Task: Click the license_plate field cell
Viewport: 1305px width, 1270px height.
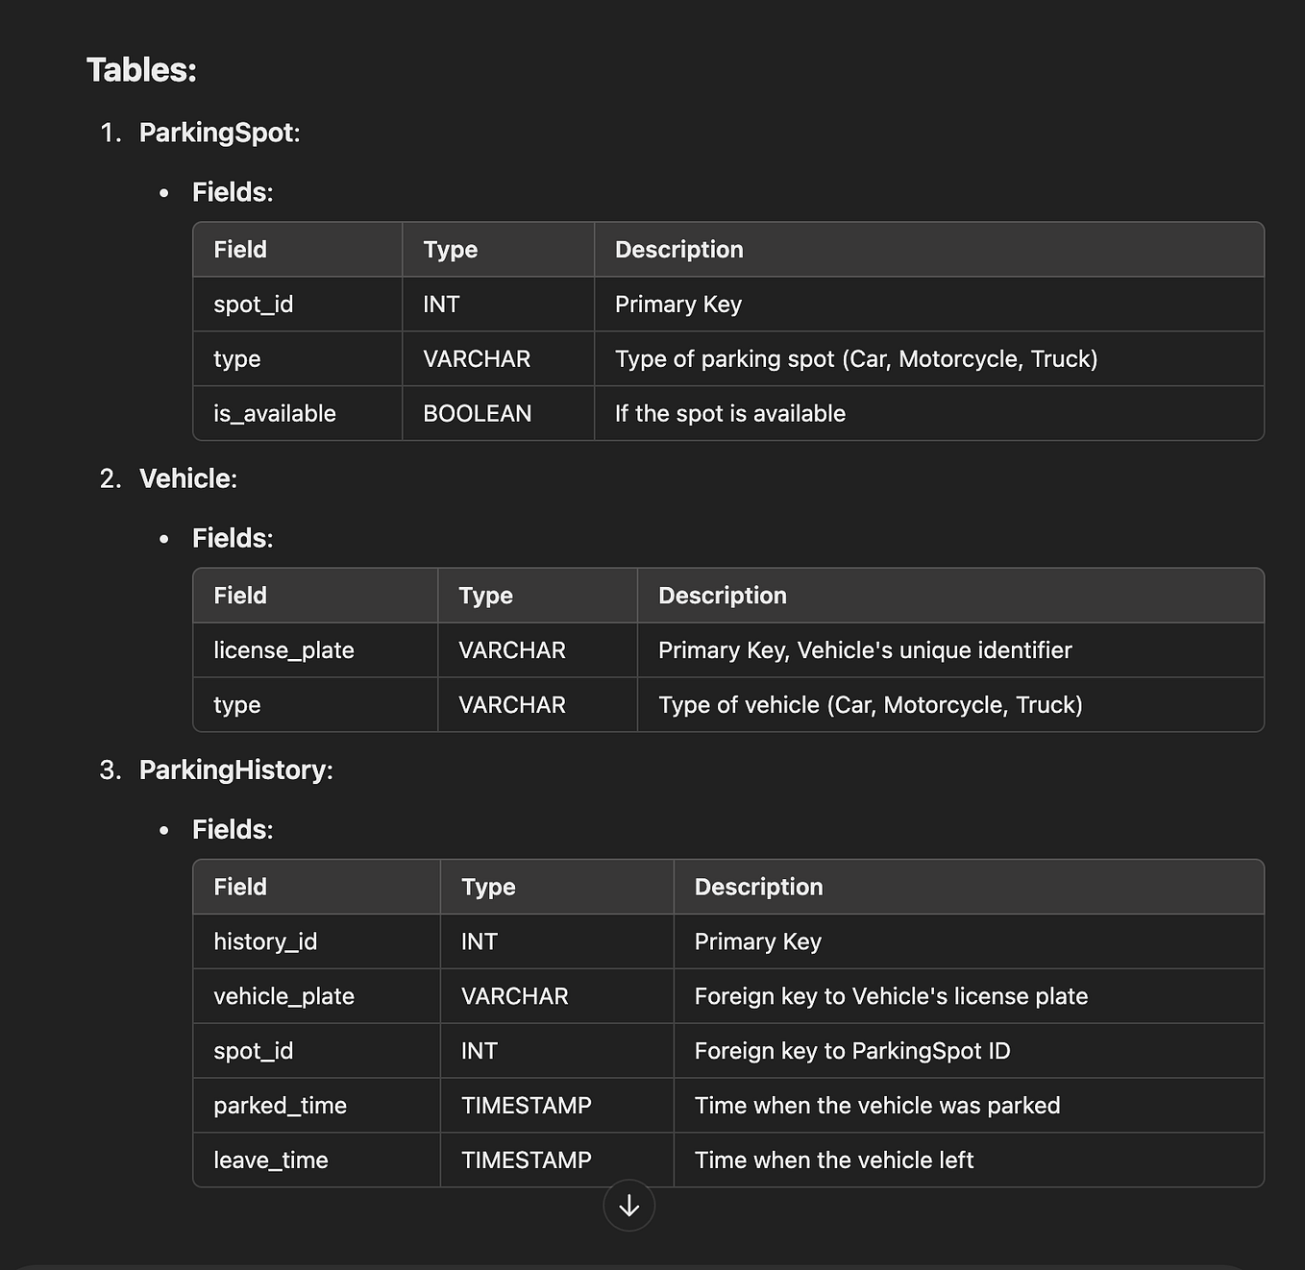Action: [283, 650]
